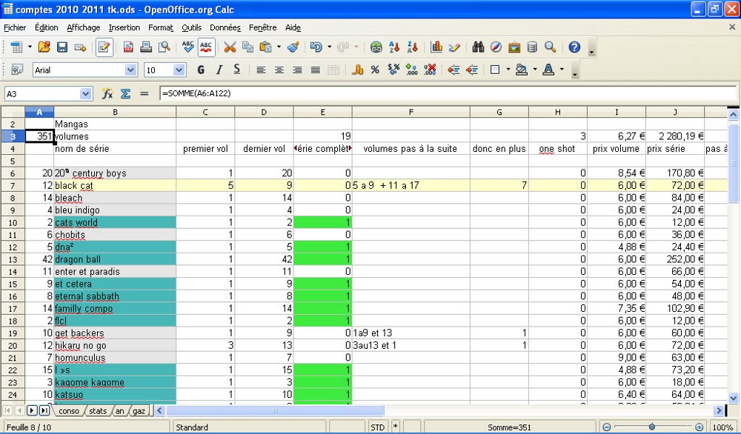Click the Sum sigma button
Image resolution: width=741 pixels, height=434 pixels.
coord(125,94)
